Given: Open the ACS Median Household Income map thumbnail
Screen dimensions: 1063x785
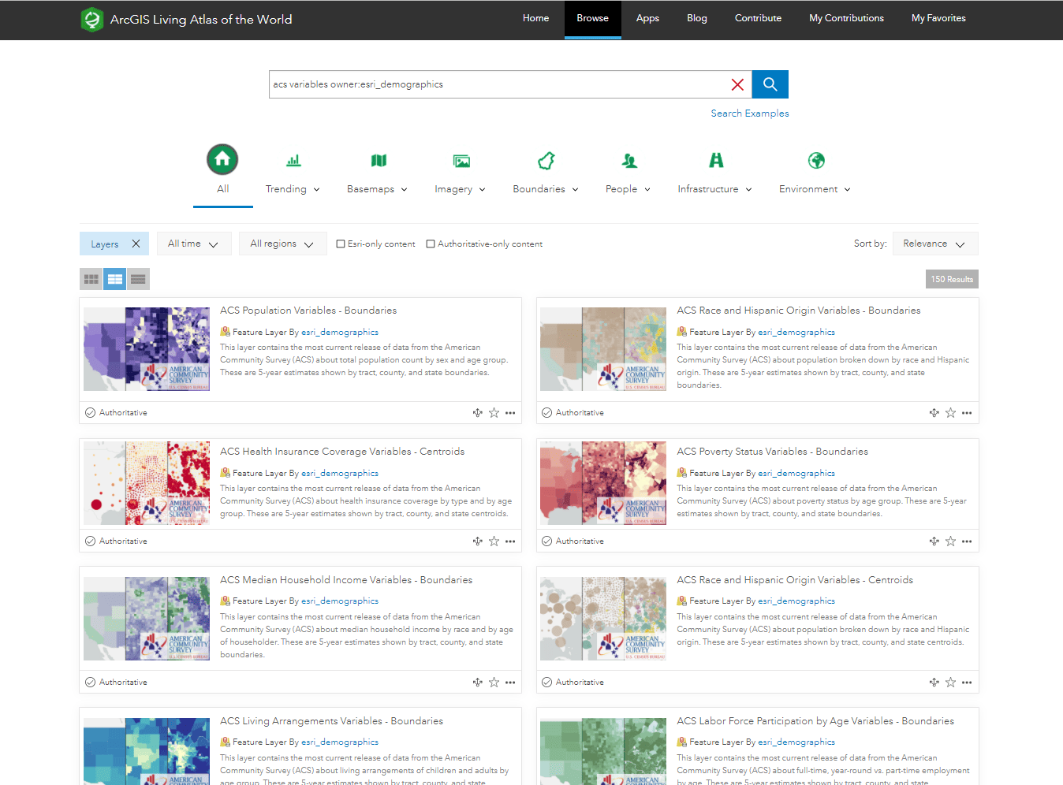Looking at the screenshot, I should [x=147, y=619].
